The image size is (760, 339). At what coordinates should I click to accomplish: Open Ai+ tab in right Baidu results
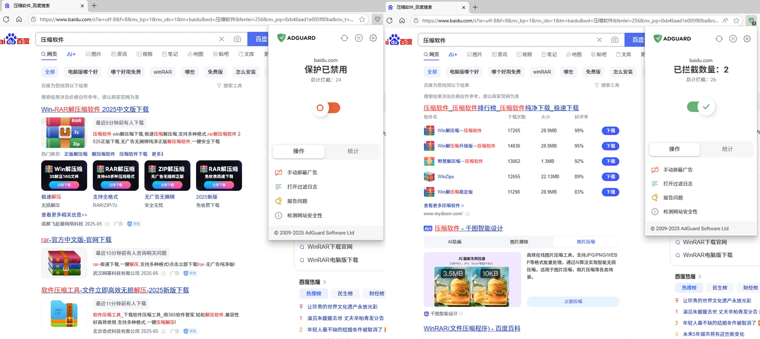[x=453, y=54]
